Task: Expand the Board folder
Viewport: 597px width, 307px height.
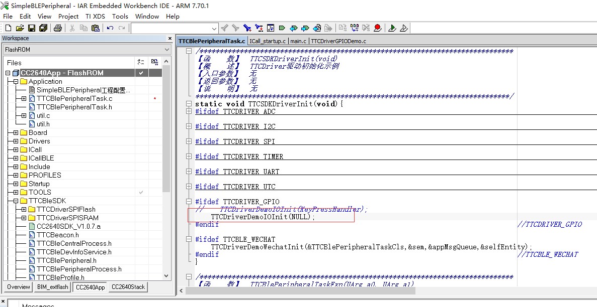Action: tap(16, 132)
